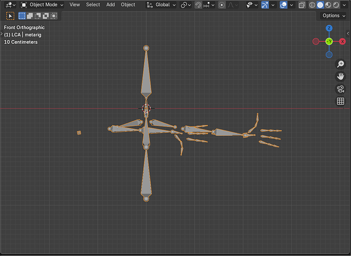351x256 pixels.
Task: Expand the toolbar with the left edge arrow
Action: (2, 34)
